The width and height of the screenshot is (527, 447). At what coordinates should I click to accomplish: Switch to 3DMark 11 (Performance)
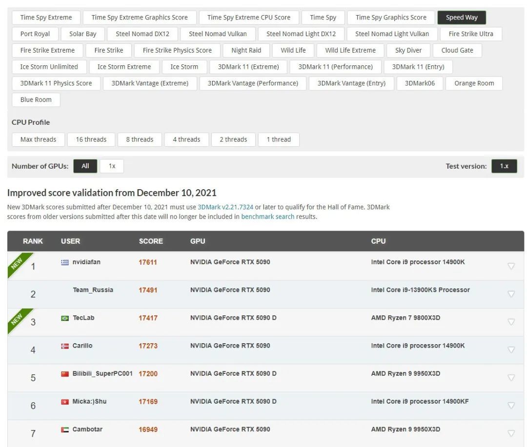click(335, 67)
